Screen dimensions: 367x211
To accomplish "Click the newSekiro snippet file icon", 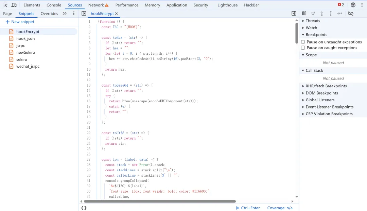I will [x=11, y=52].
